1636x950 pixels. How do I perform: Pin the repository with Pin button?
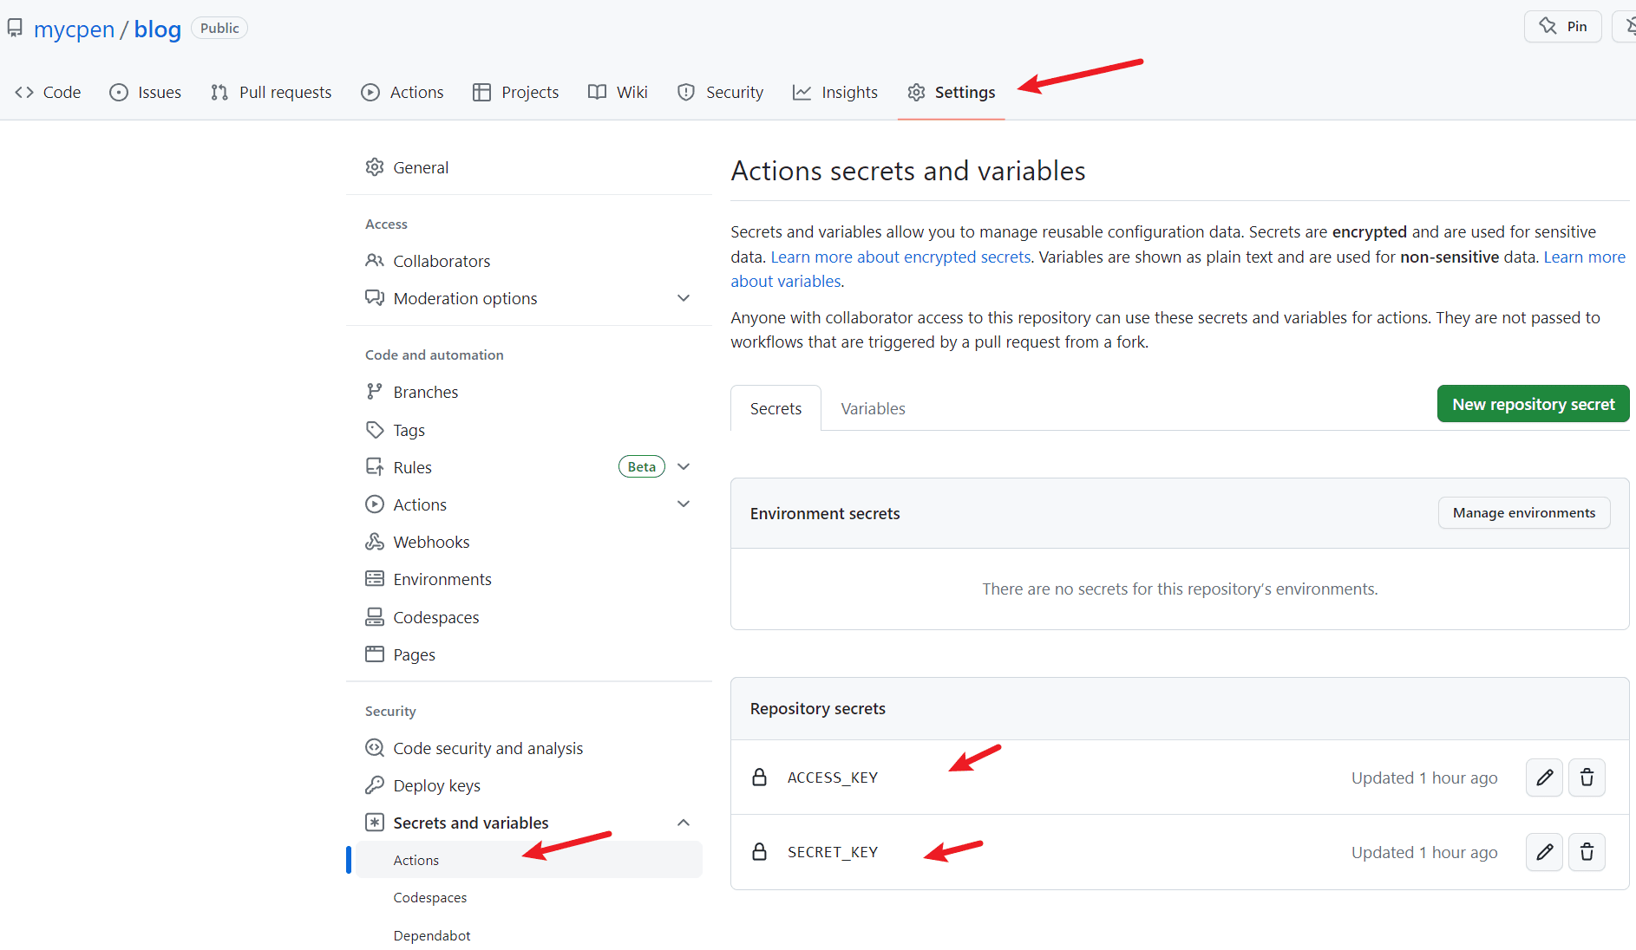(1563, 27)
